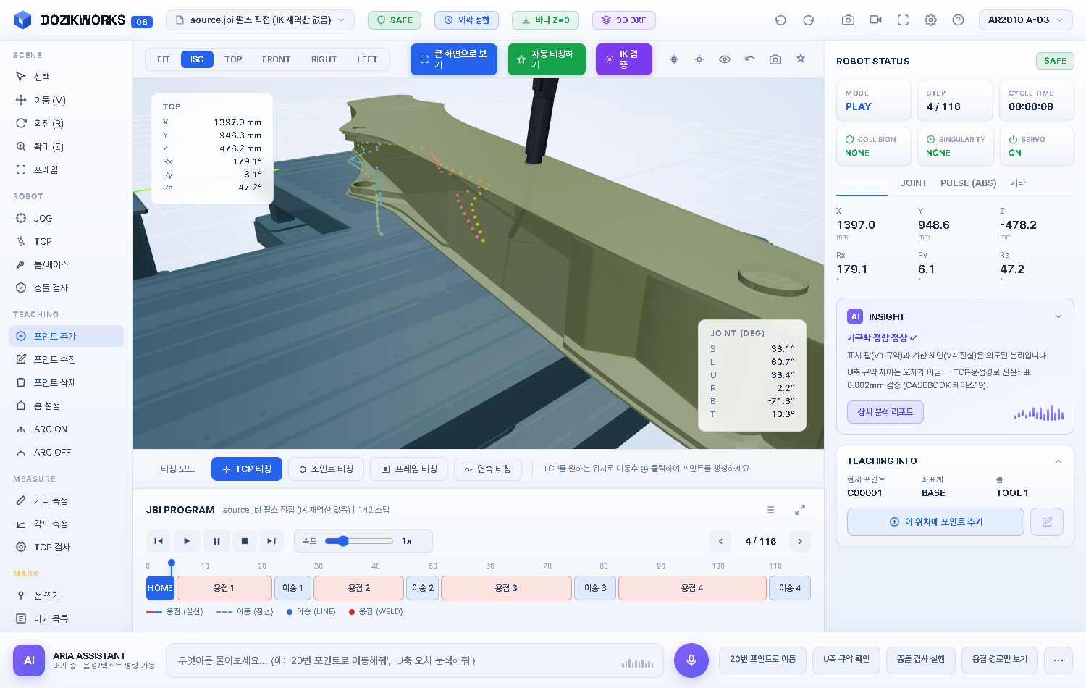Select 점 찍기 marker pin tool
Screen dimensions: 1086x688
pyautogui.click(x=66, y=595)
